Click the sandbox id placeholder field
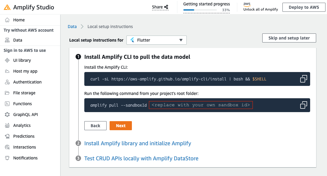The width and height of the screenshot is (327, 176). point(201,105)
